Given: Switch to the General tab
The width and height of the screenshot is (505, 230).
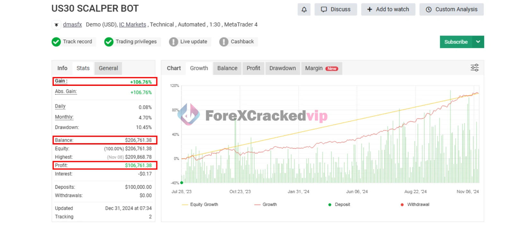Looking at the screenshot, I should click(x=108, y=68).
